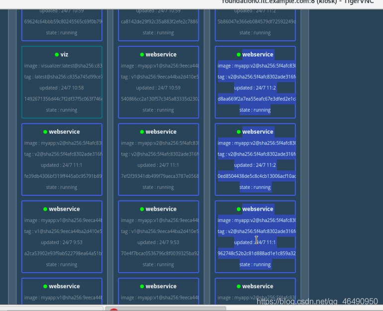Click container ID 540866cc2a130f57c345a83335d230
Image resolution: width=383 pixels, height=311 pixels.
pyautogui.click(x=160, y=99)
